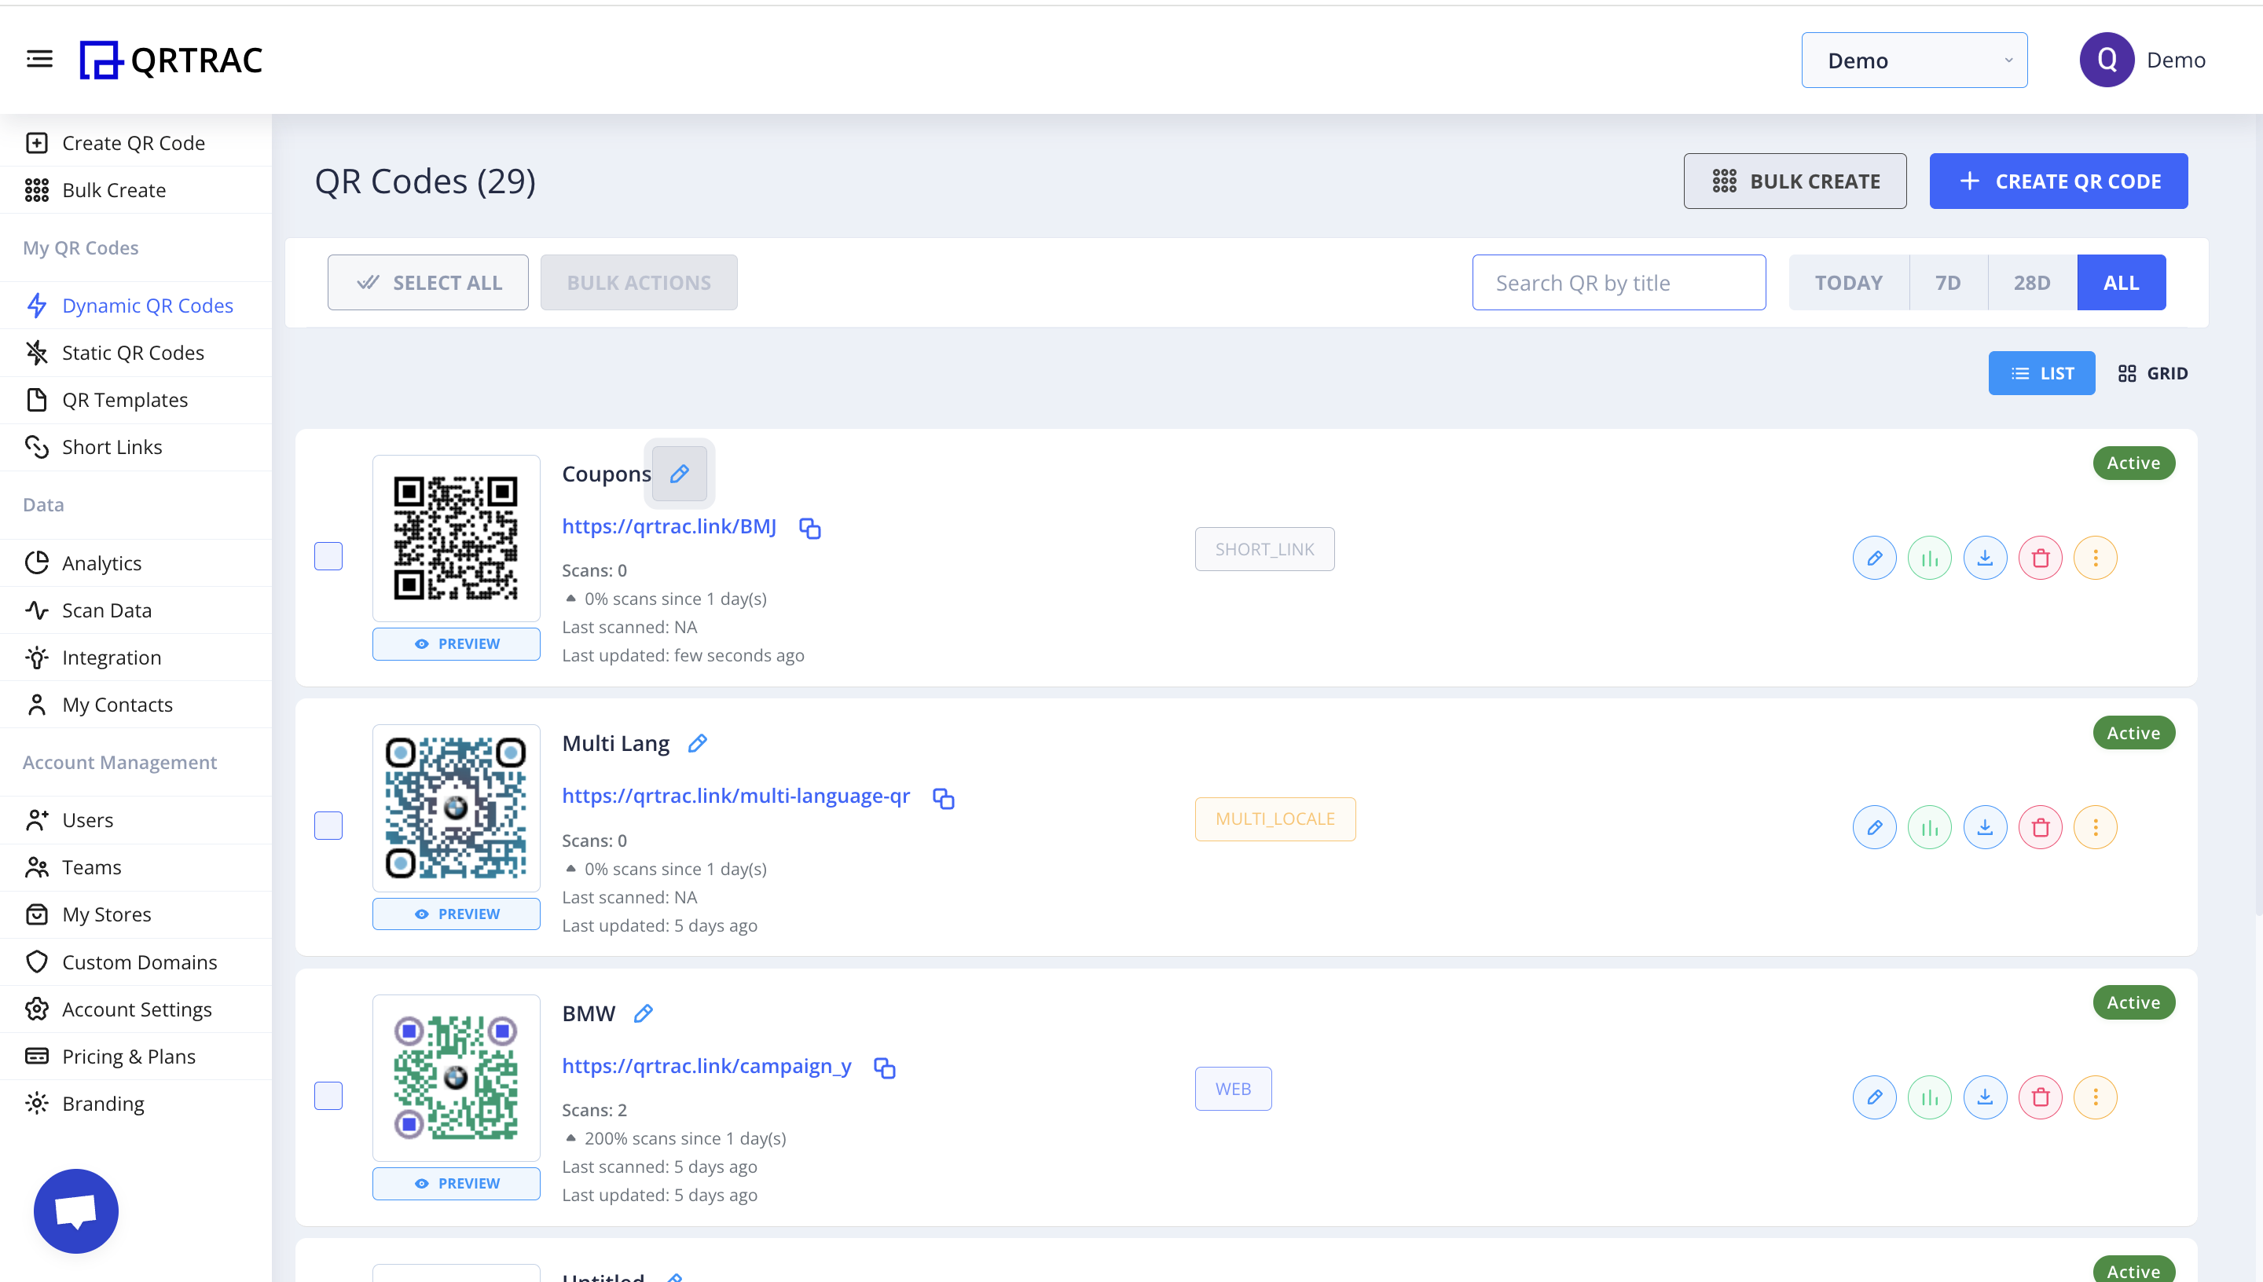Click the hamburger menu icon
This screenshot has width=2263, height=1282.
pyautogui.click(x=39, y=59)
